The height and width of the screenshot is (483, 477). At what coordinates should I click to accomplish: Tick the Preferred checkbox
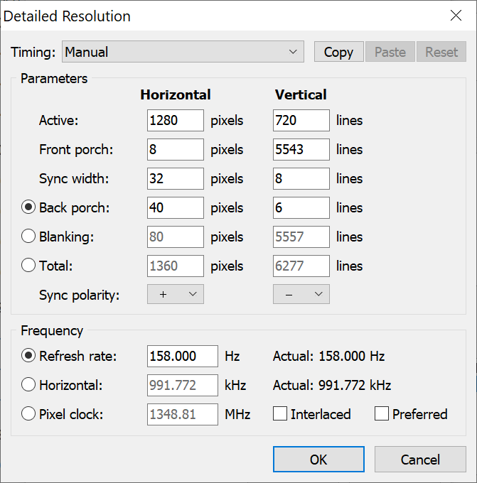[x=382, y=414]
